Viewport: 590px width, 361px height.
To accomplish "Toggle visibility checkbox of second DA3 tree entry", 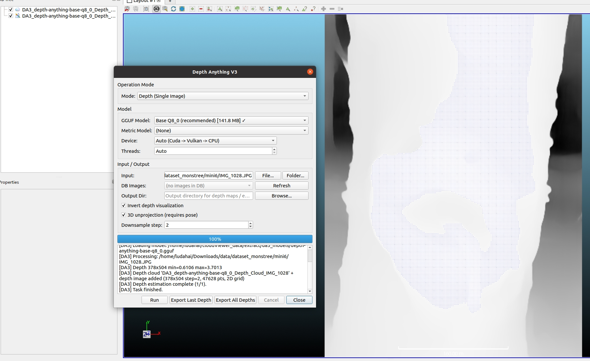I will (11, 16).
